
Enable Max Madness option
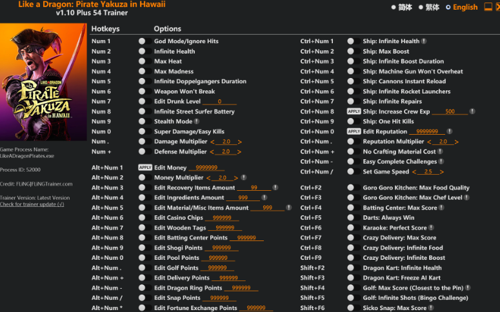[x=145, y=72]
